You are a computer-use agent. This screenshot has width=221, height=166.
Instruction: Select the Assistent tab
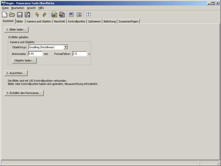point(8,21)
